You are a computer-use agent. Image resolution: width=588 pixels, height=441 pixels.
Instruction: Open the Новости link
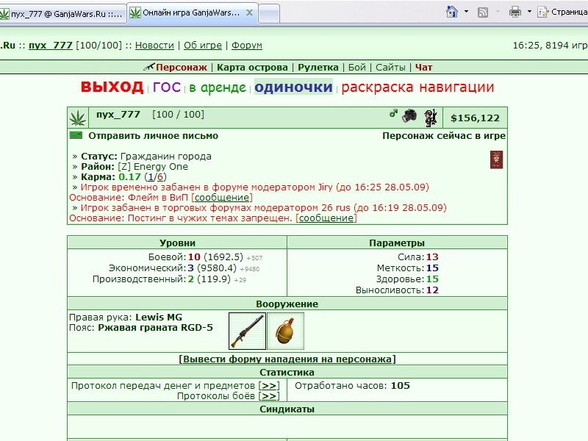click(x=154, y=46)
